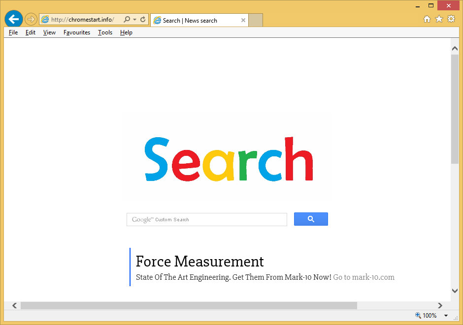Open the Tools menu
This screenshot has width=463, height=325.
105,32
